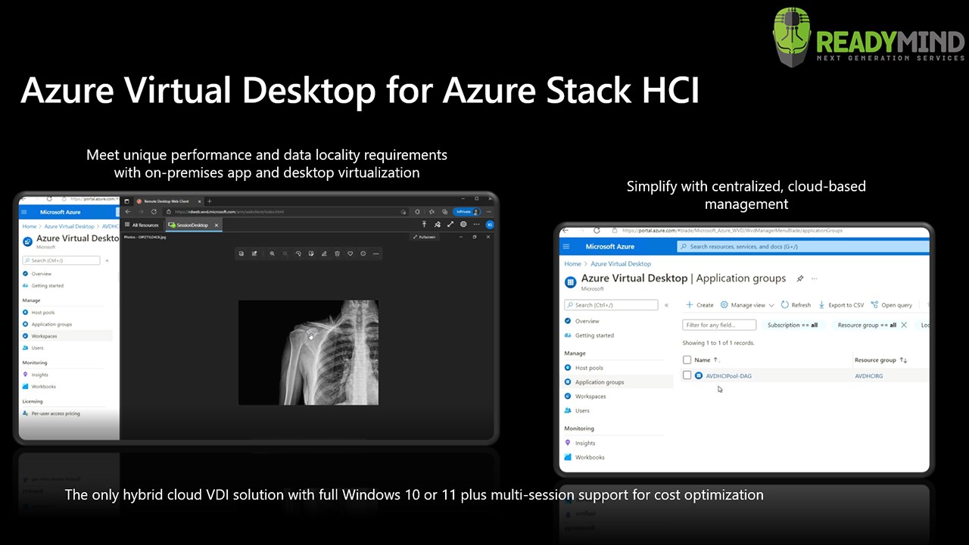Open the AVDHCIPool-DAG application group
This screenshot has height=545, width=969.
[x=728, y=375]
